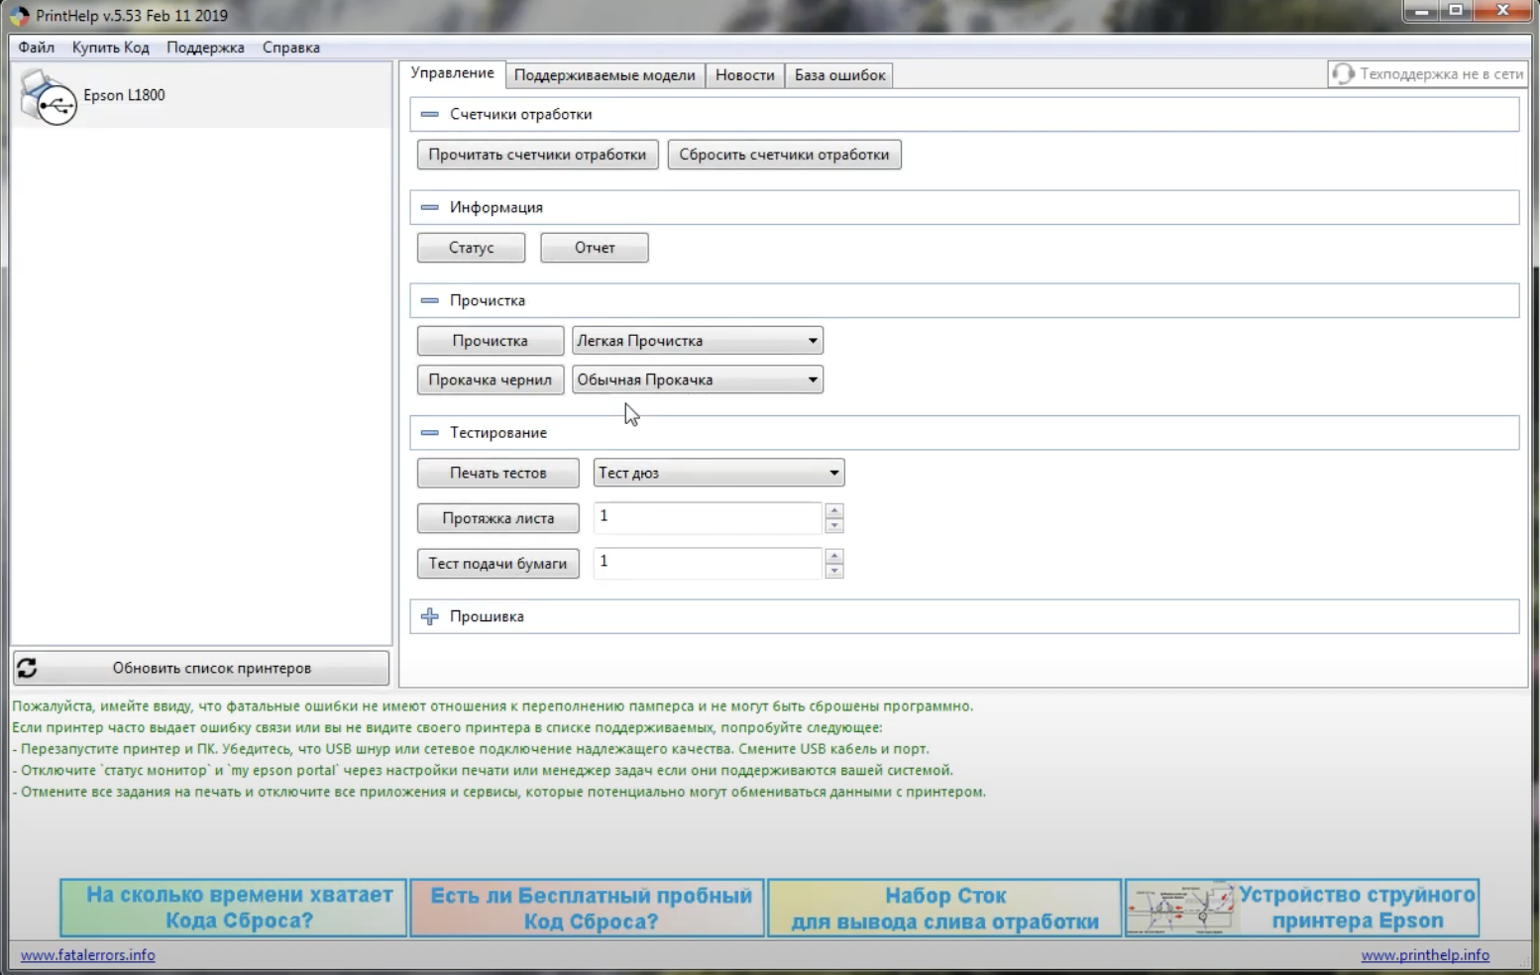The height and width of the screenshot is (975, 1540).
Task: Select the Epson L1800 printer icon
Action: [48, 97]
